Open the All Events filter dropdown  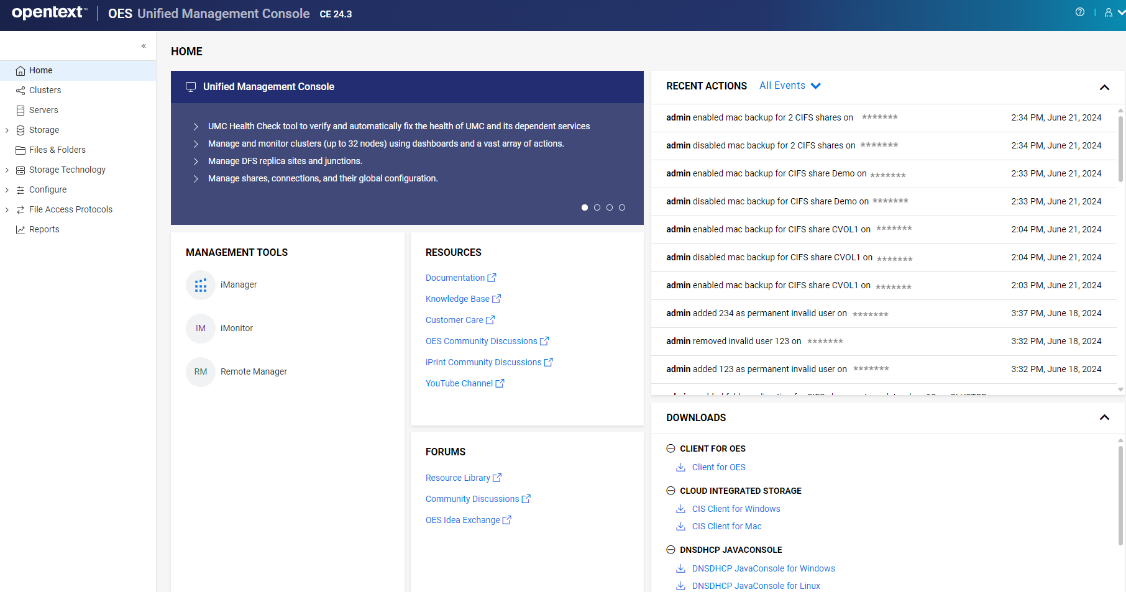(790, 86)
